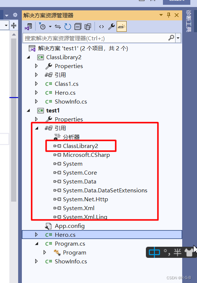
Task: Expand the Program class node
Action: (45, 252)
